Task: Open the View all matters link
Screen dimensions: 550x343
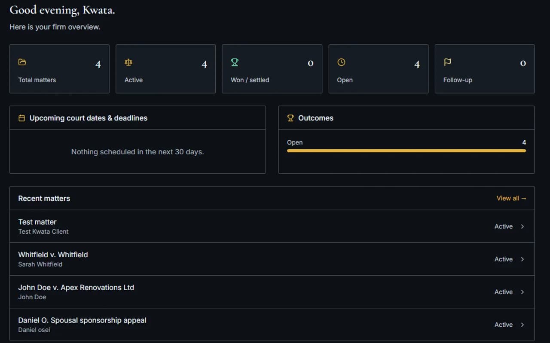Action: click(511, 198)
